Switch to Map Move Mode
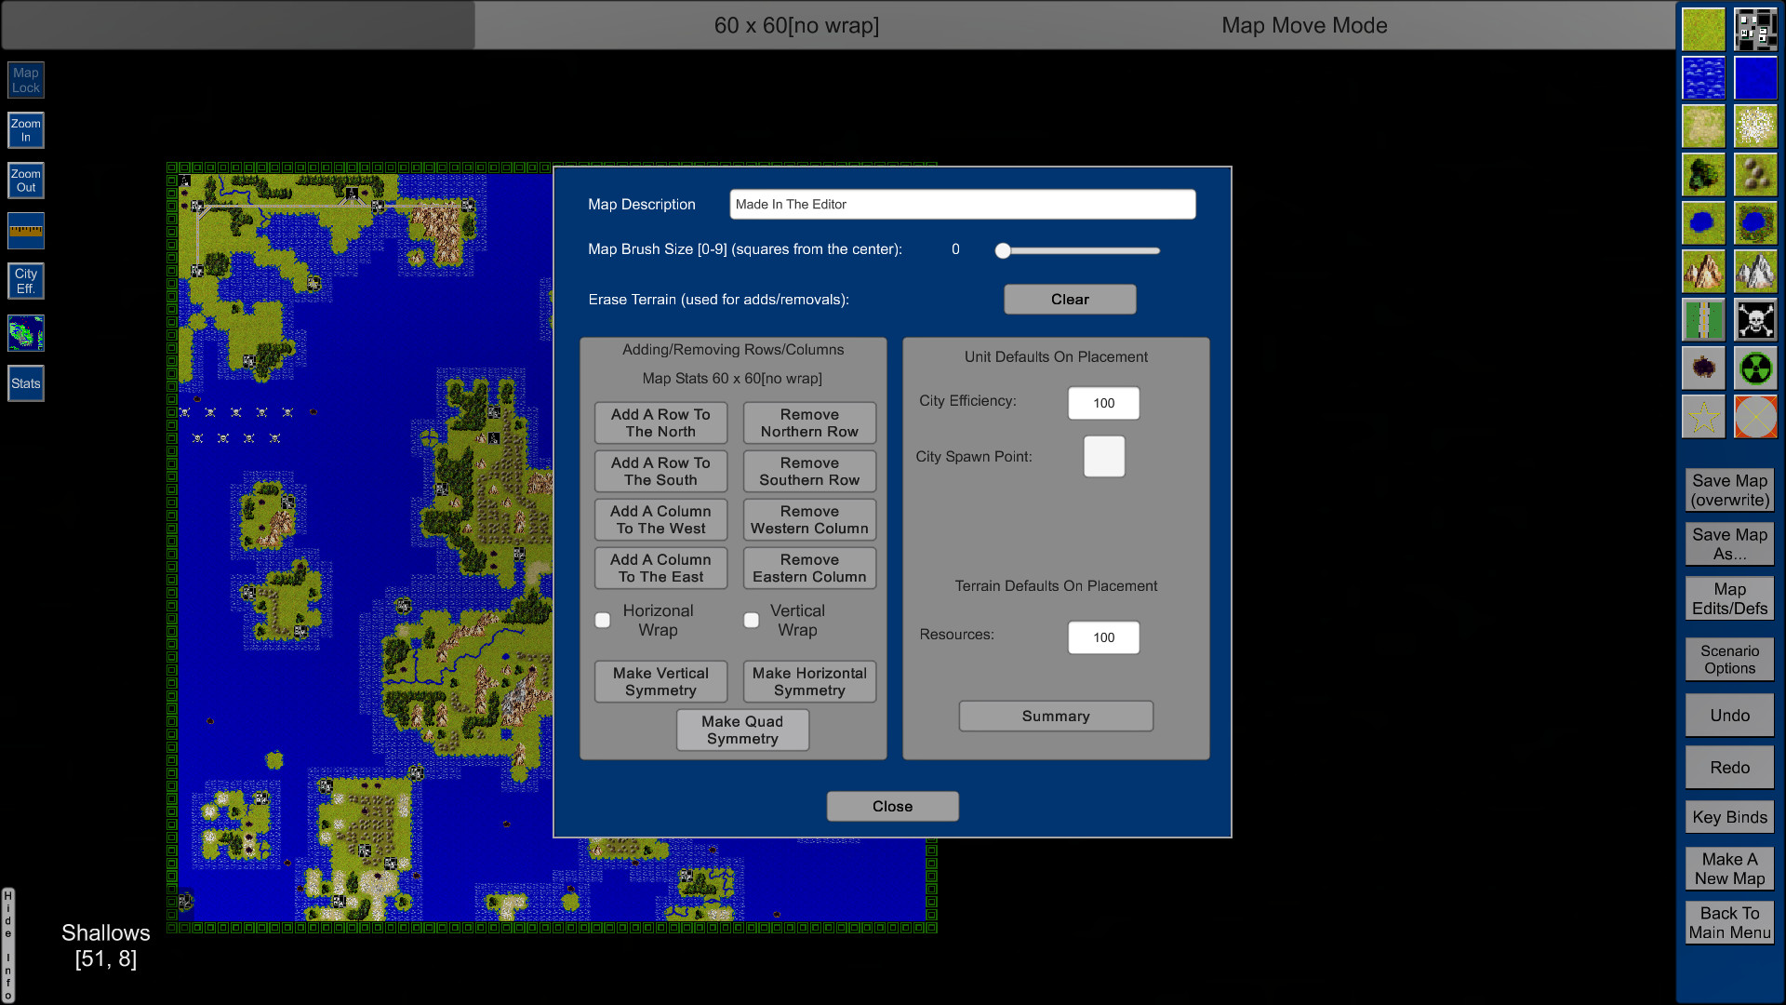1786x1005 pixels. point(1304,26)
